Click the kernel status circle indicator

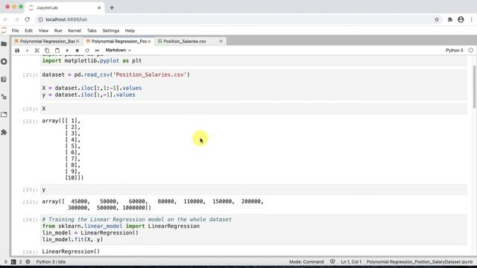coord(470,51)
